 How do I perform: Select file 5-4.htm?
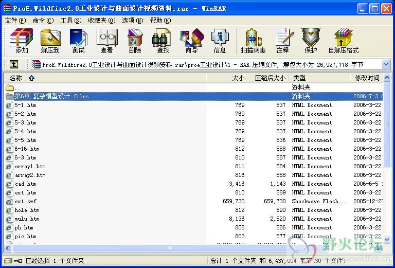pyautogui.click(x=25, y=131)
